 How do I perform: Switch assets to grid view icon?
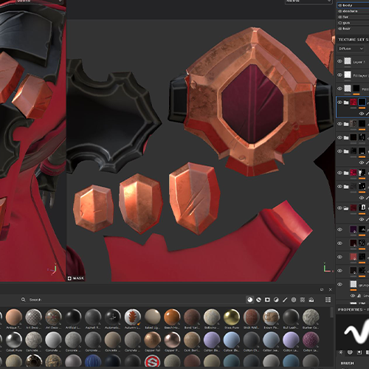click(x=328, y=300)
